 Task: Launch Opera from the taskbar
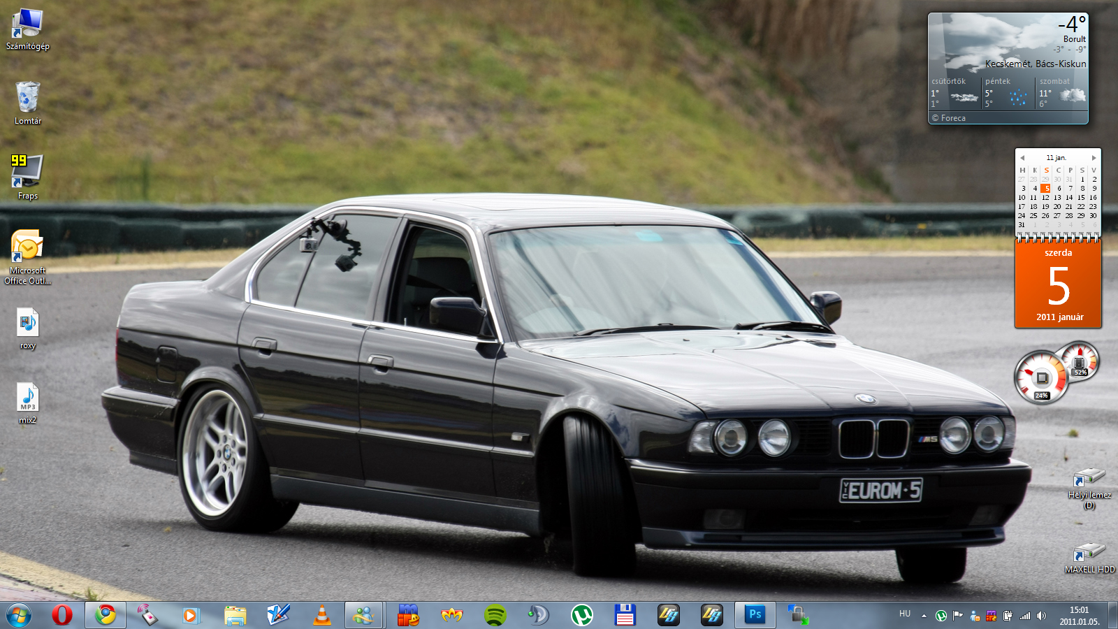point(62,615)
